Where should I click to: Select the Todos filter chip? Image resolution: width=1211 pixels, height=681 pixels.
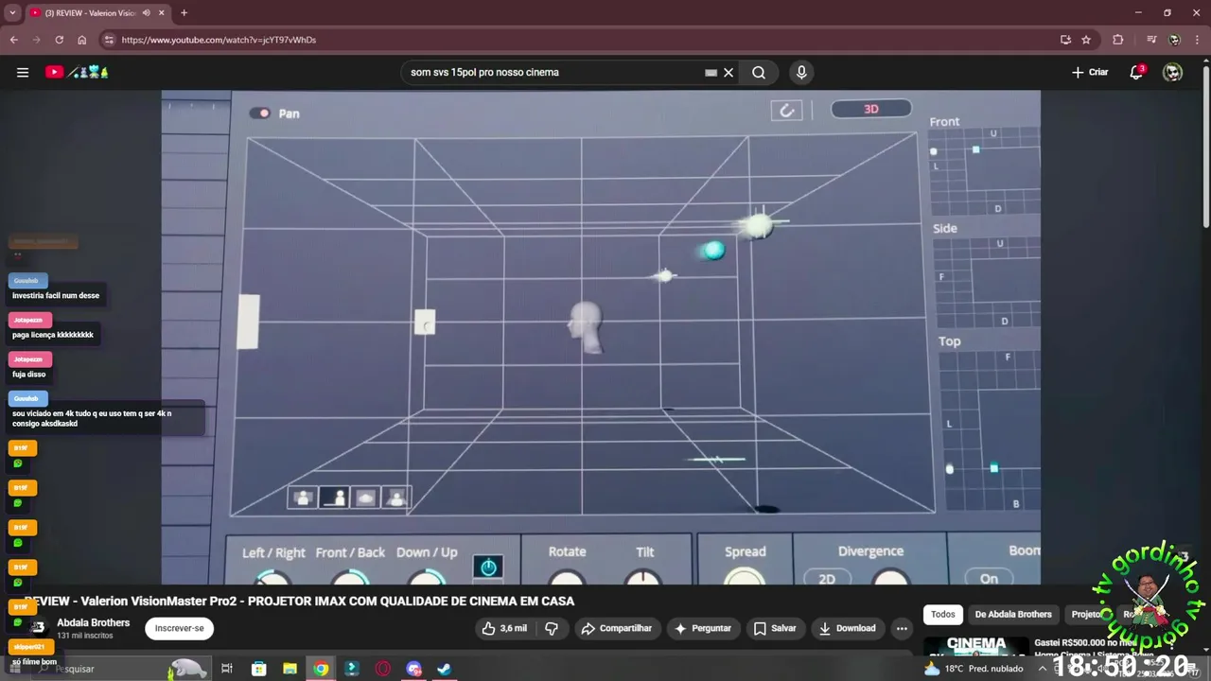coord(943,614)
